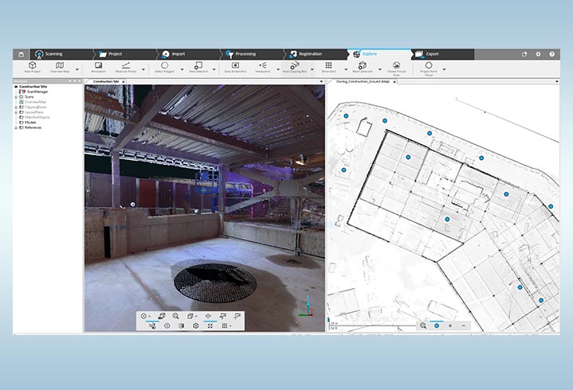The width and height of the screenshot is (573, 390).
Task: Toggle the Auto Clipping Box
Action: [x=295, y=65]
